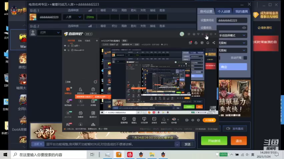Image resolution: width=284 pixels, height=159 pixels.
Task: Click the 多媒体 multimedia source icon
Action: 154,119
